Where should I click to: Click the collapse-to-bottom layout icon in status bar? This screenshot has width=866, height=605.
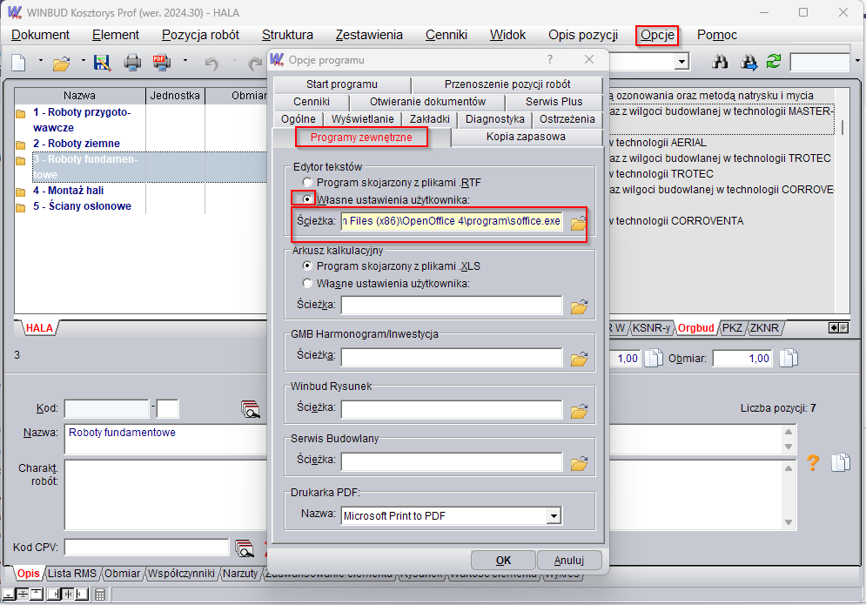coord(9,595)
